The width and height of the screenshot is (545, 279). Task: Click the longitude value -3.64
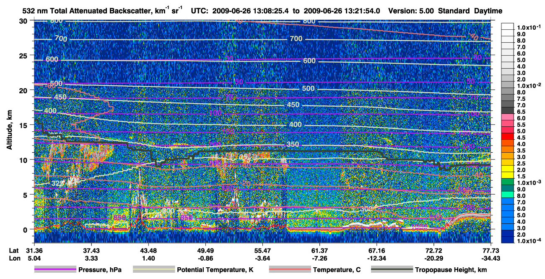point(262,258)
